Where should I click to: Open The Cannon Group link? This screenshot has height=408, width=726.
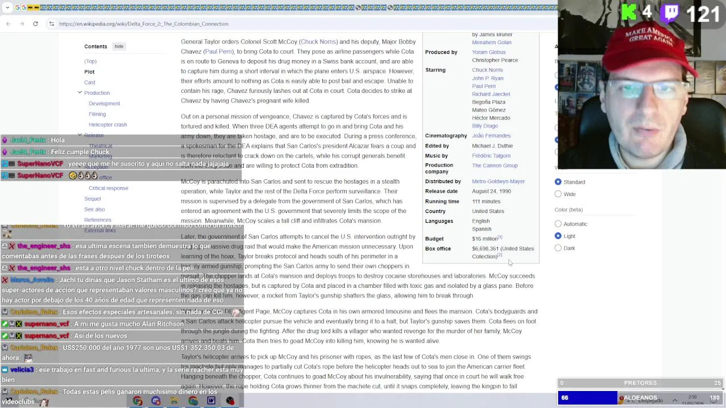click(x=495, y=165)
